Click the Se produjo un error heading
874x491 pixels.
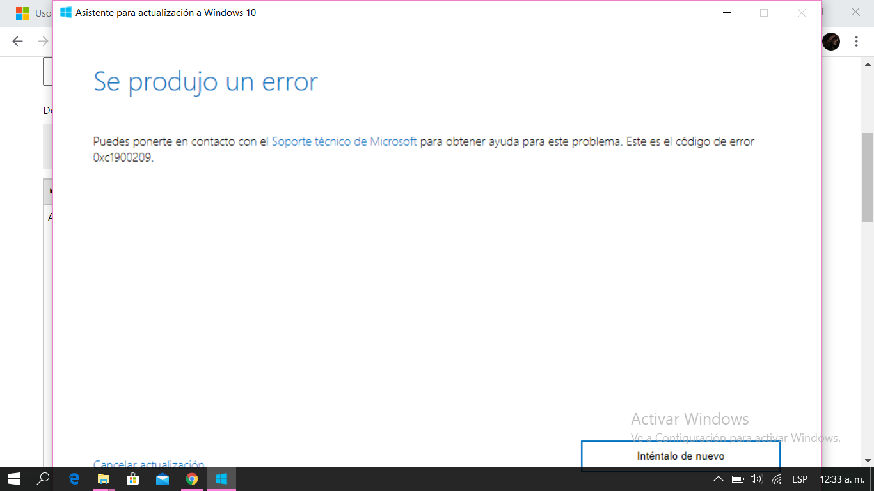click(x=205, y=83)
